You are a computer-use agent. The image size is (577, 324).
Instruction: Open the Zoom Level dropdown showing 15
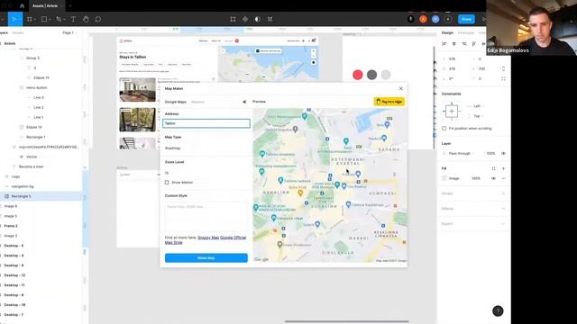[x=206, y=173]
